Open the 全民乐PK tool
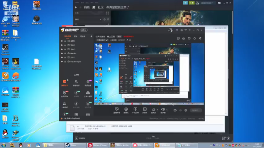This screenshot has width=264, height=148. pyautogui.click(x=65, y=94)
